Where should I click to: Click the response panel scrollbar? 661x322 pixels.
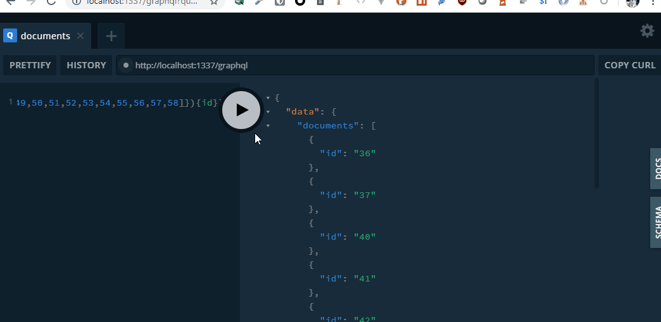coord(596,133)
